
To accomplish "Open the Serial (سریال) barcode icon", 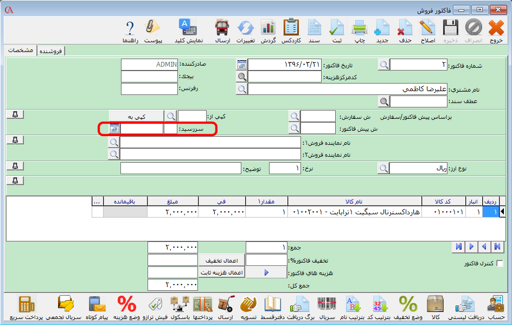I will click(327, 307).
